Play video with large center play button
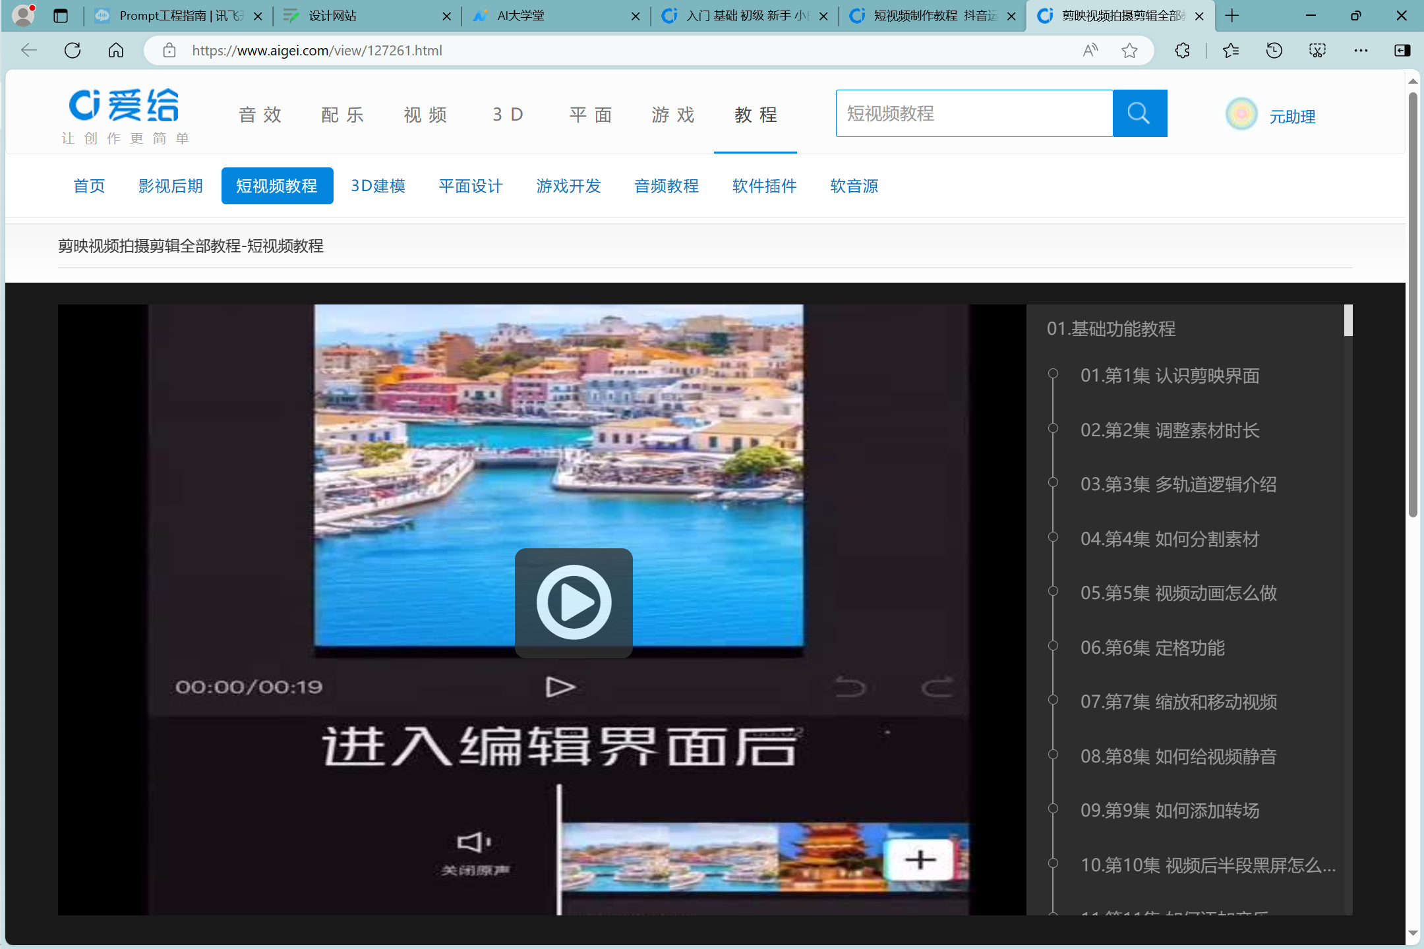 [x=574, y=602]
